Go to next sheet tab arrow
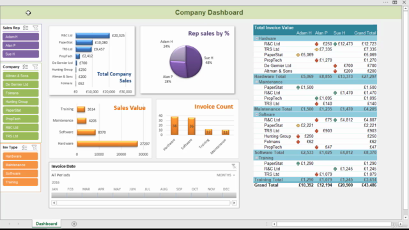The width and height of the screenshot is (409, 230). 19,224
